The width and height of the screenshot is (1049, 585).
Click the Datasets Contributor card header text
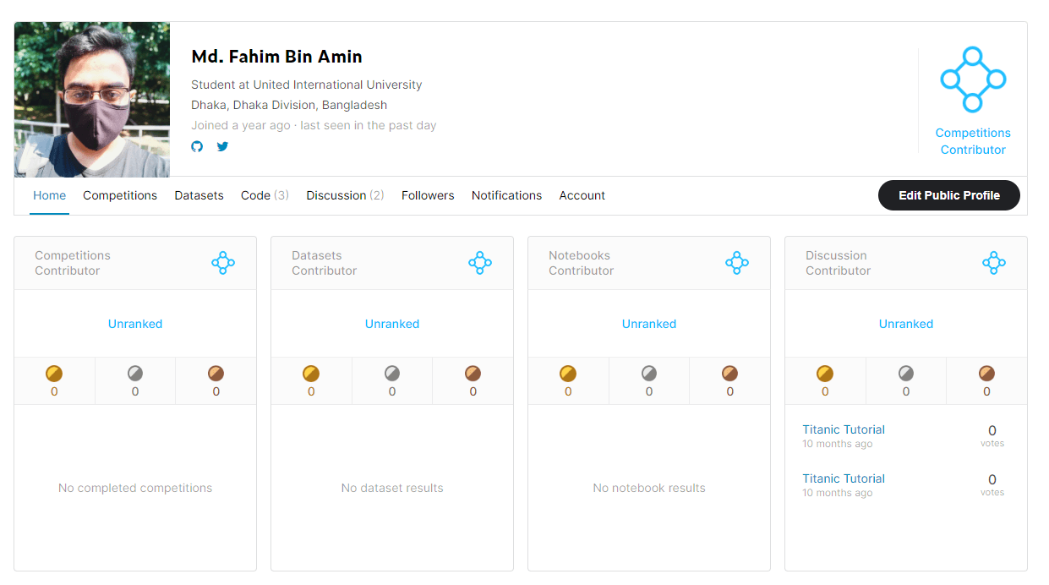(325, 263)
